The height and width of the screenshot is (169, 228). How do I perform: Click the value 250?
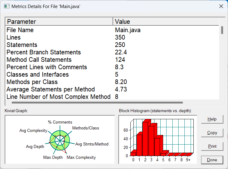pos(120,45)
